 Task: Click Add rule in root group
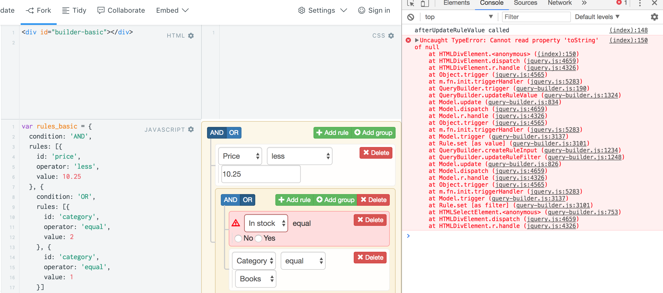pyautogui.click(x=333, y=133)
